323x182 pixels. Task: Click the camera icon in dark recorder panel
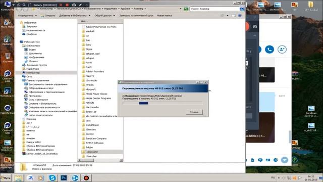click(255, 26)
